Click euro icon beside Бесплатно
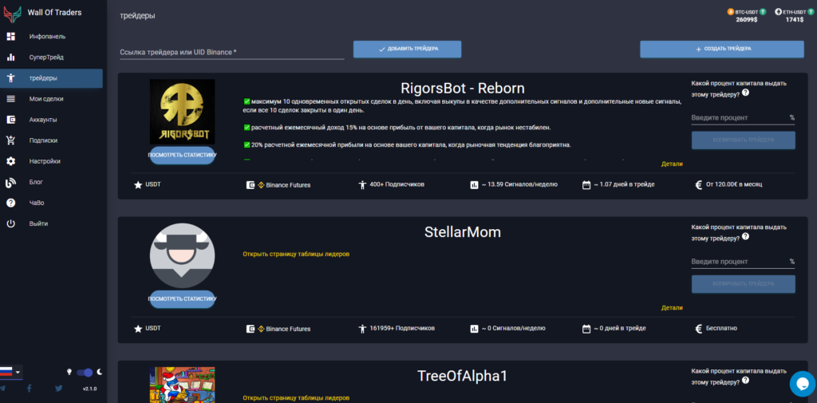817x403 pixels. 699,329
